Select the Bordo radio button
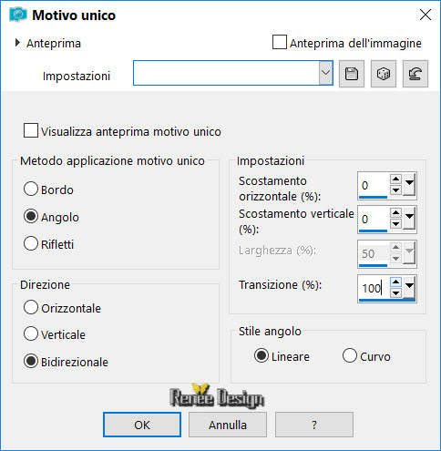 tap(31, 189)
